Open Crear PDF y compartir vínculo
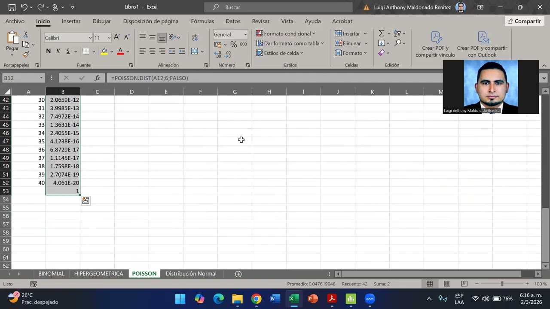The image size is (550, 309). pos(435,45)
